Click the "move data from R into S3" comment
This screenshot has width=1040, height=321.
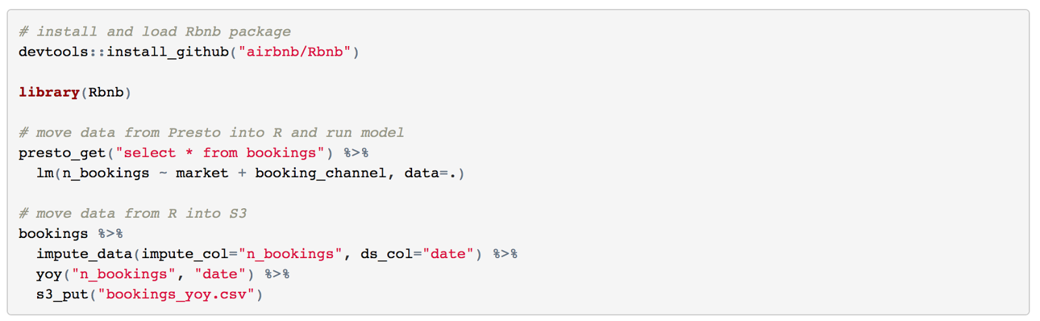(133, 213)
